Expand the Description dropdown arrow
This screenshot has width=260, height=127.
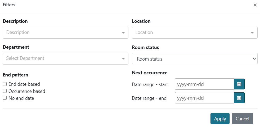123,33
